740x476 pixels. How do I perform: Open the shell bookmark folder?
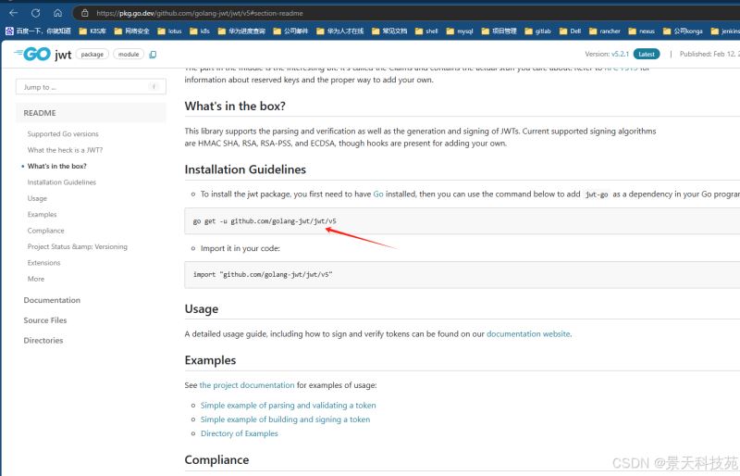(426, 31)
